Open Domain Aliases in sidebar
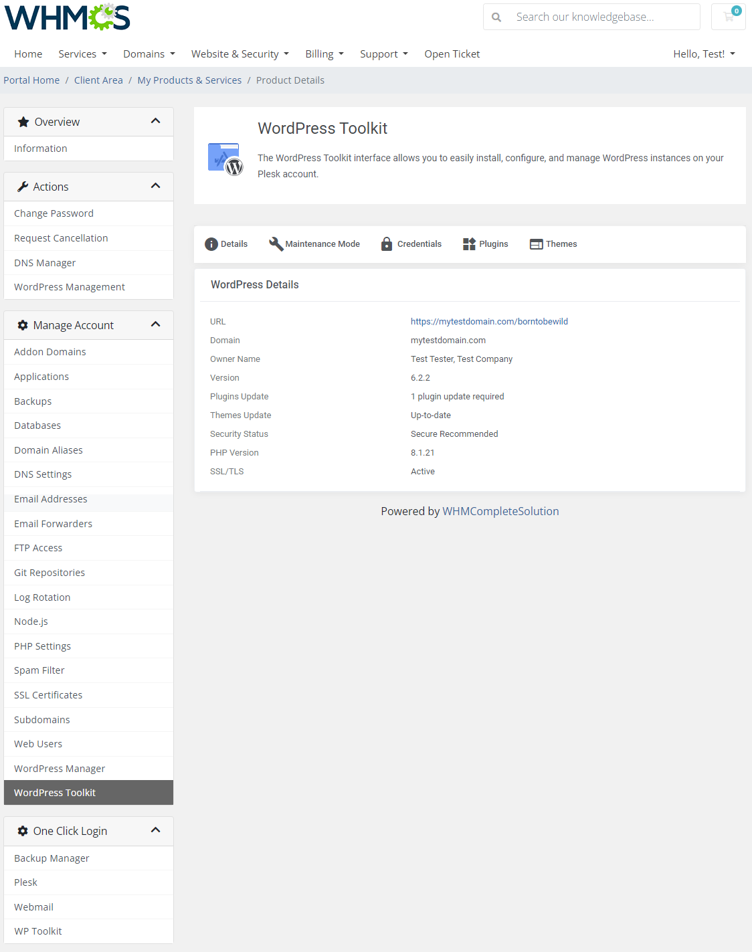The image size is (752, 952). (x=88, y=450)
